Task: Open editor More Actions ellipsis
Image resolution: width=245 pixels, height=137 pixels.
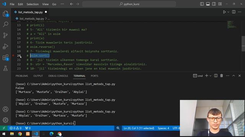Action: (x=240, y=12)
